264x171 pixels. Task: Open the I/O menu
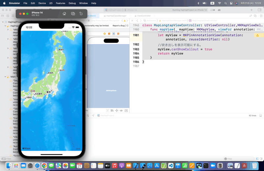coord(51,3)
